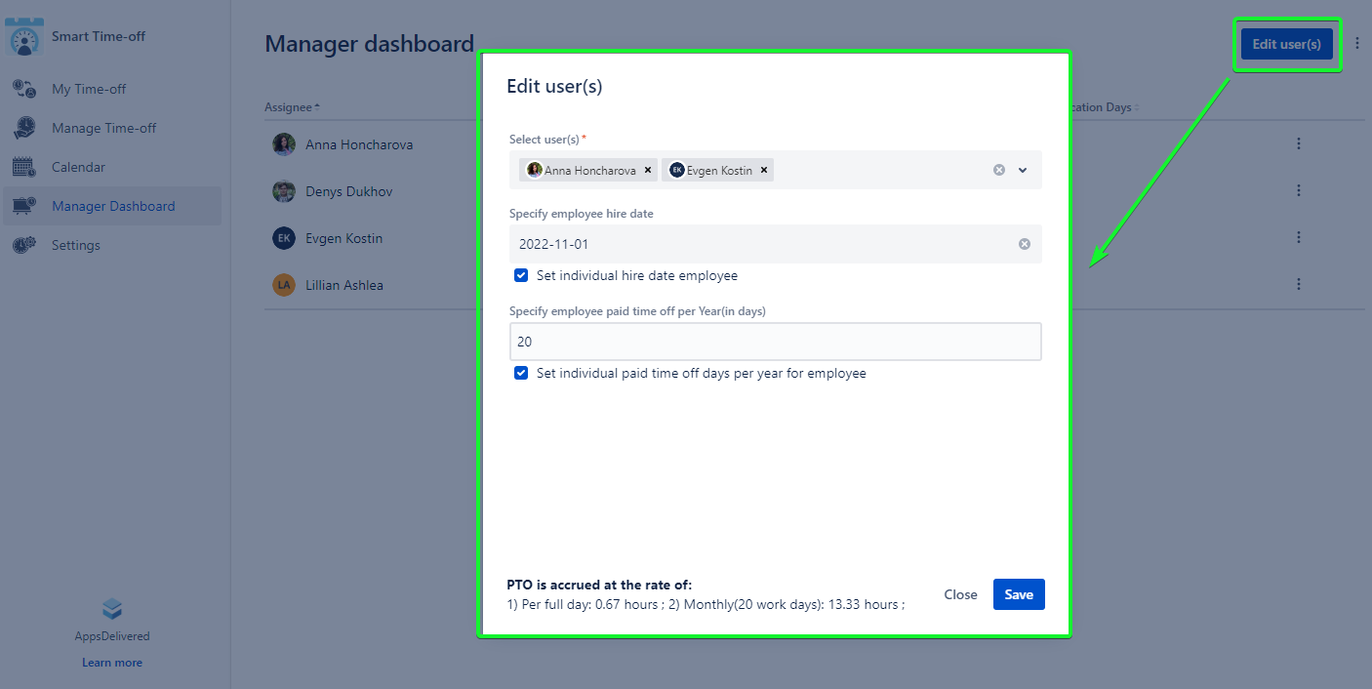Screen dimensions: 1372x689
Task: Click the My Time-off sidebar icon
Action: pos(24,89)
